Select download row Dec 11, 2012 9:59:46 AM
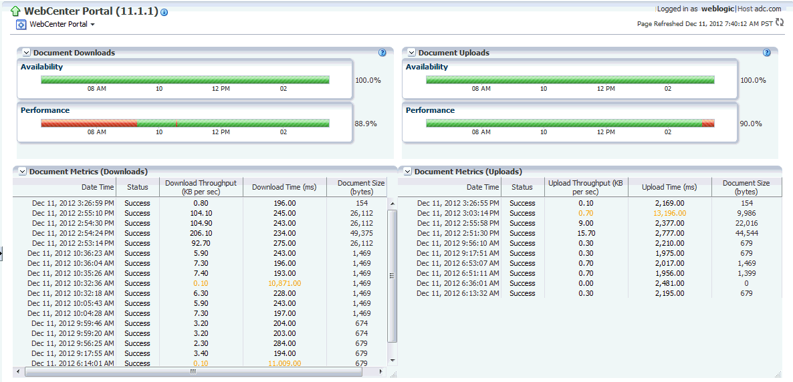Image resolution: width=793 pixels, height=382 pixels. [x=200, y=323]
